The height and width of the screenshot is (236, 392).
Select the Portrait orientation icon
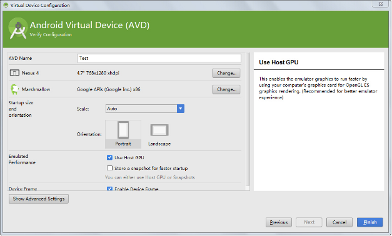pyautogui.click(x=123, y=130)
